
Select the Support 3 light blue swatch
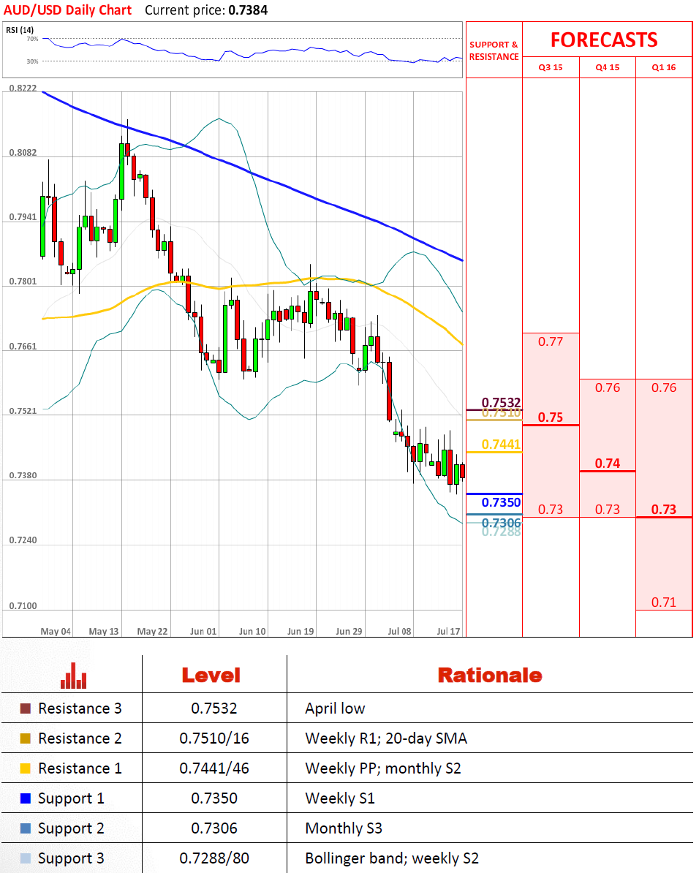tap(26, 858)
